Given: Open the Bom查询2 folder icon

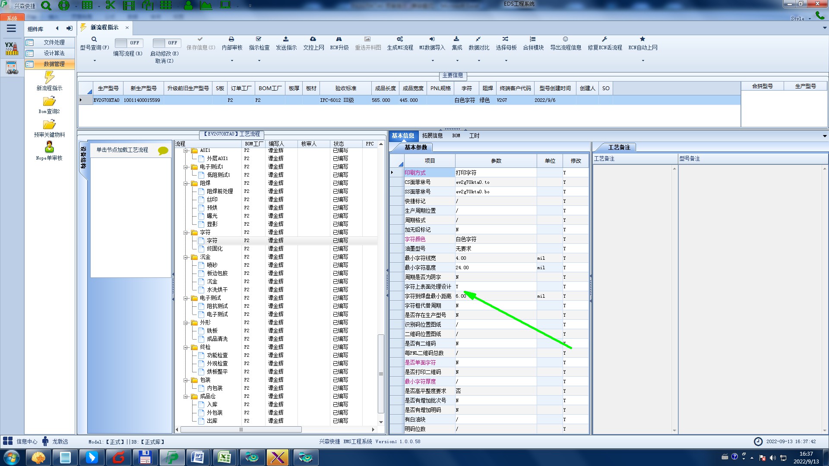Looking at the screenshot, I should pos(49,101).
